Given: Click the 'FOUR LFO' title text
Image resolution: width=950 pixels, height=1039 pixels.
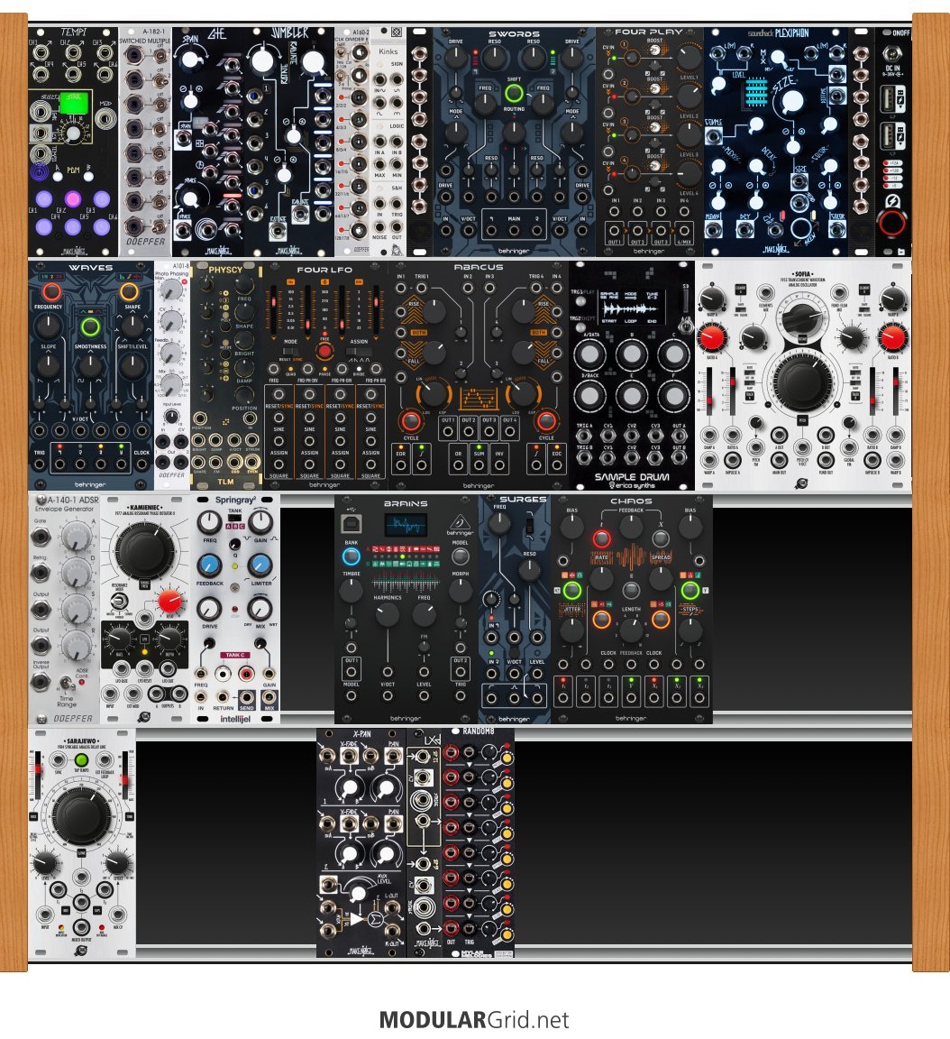Looking at the screenshot, I should 324,270.
